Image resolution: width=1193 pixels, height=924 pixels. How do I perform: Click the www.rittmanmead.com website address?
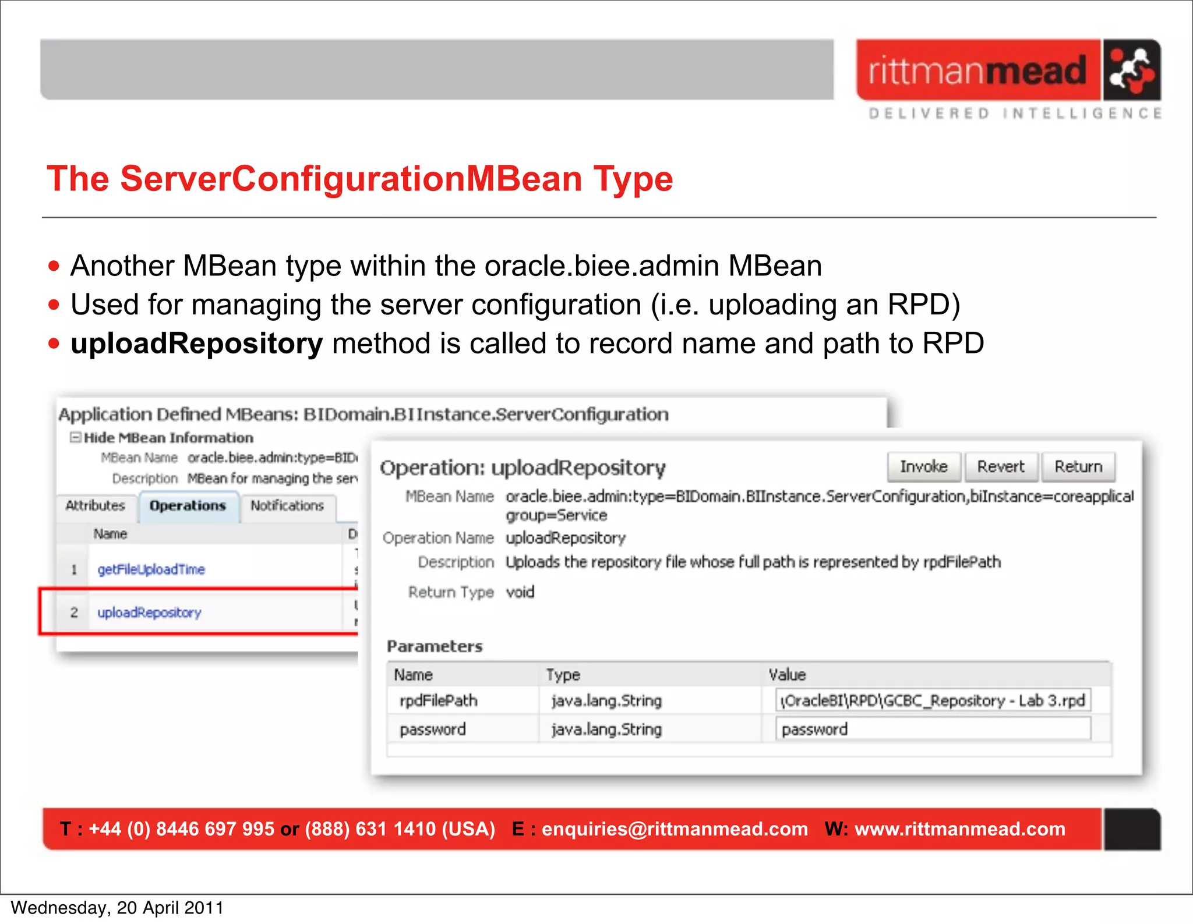tap(960, 829)
